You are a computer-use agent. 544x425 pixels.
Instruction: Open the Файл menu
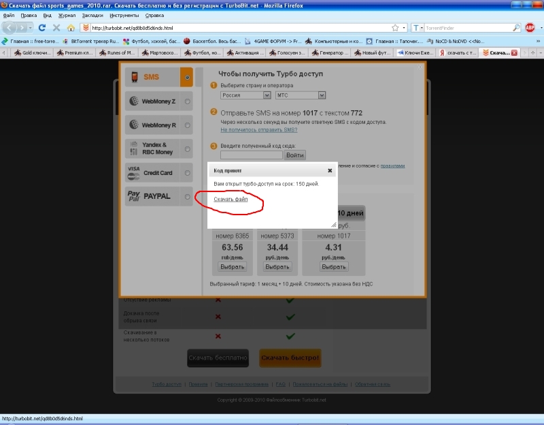(x=9, y=15)
